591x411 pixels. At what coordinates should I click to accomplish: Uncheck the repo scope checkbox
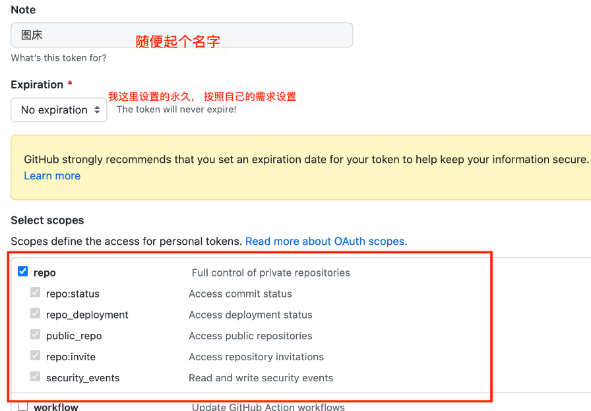pos(22,271)
